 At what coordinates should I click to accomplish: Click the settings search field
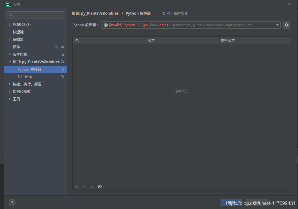pos(36,15)
